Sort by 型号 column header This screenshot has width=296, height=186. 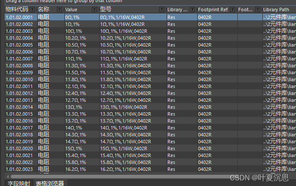point(106,9)
